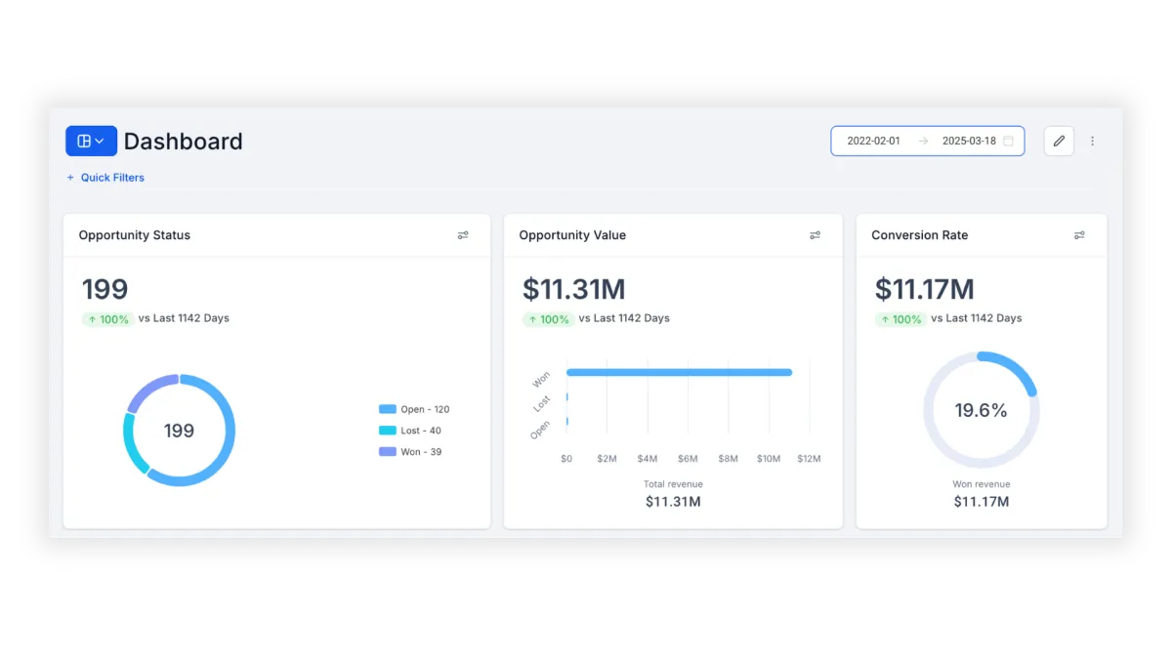The height and width of the screenshot is (659, 1172).
Task: Click the Total revenue label
Action: coord(673,484)
